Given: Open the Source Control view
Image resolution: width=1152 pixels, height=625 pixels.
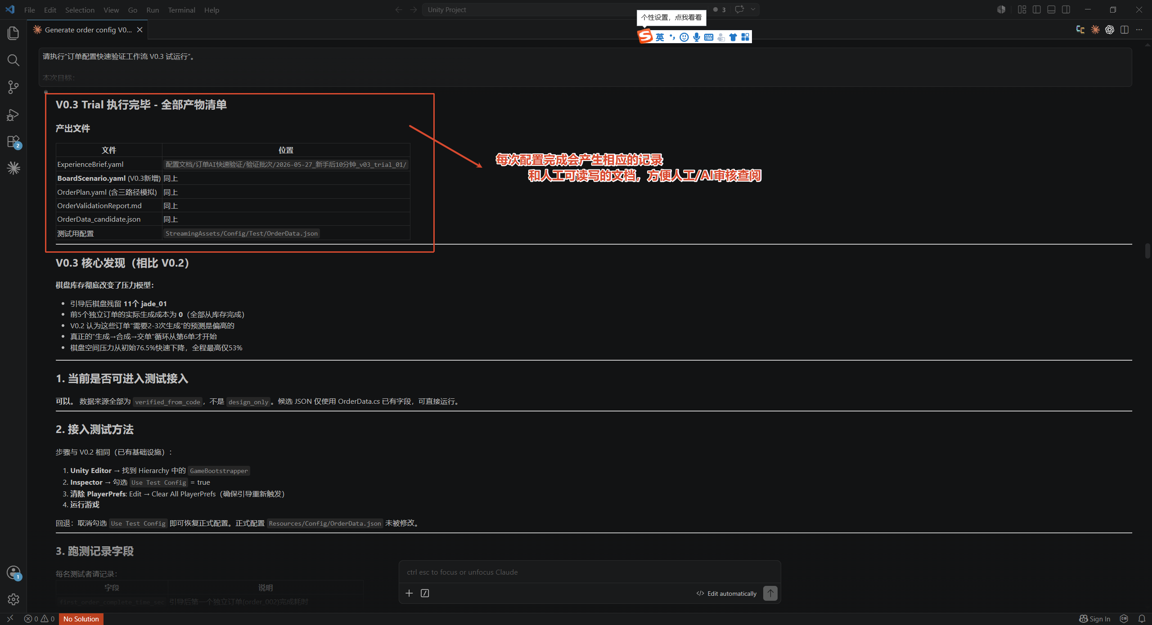Looking at the screenshot, I should [x=13, y=87].
